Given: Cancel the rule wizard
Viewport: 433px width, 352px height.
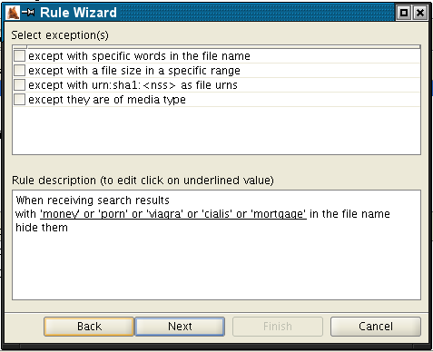Looking at the screenshot, I should coord(376,327).
